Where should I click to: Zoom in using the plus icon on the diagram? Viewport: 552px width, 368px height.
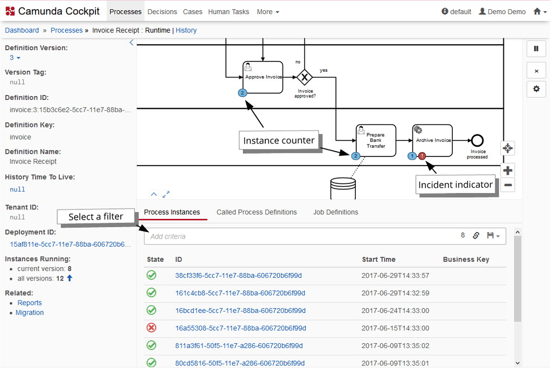point(507,170)
